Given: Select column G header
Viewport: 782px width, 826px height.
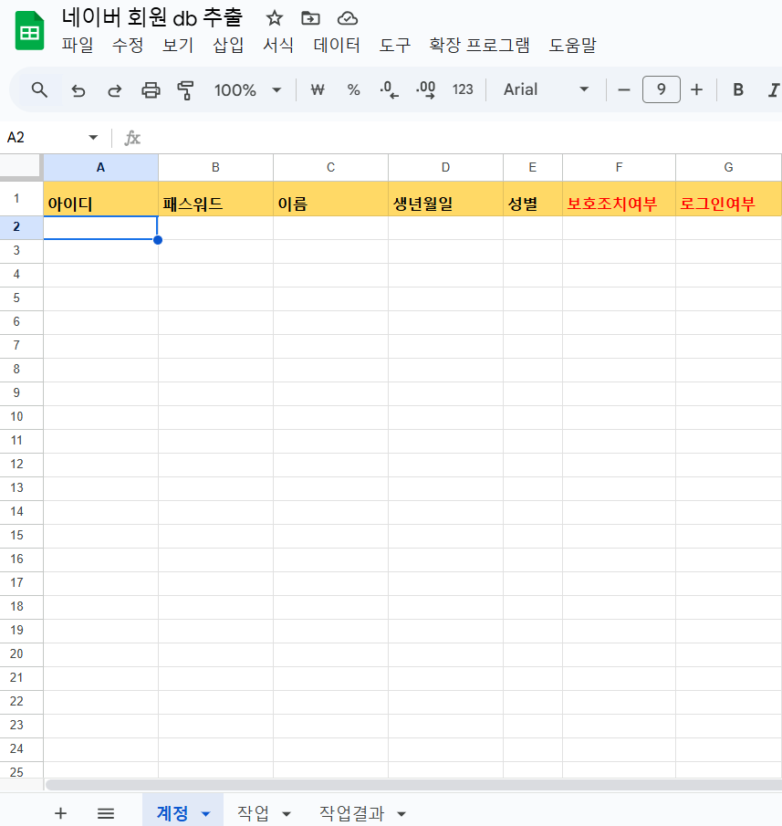Looking at the screenshot, I should click(728, 168).
